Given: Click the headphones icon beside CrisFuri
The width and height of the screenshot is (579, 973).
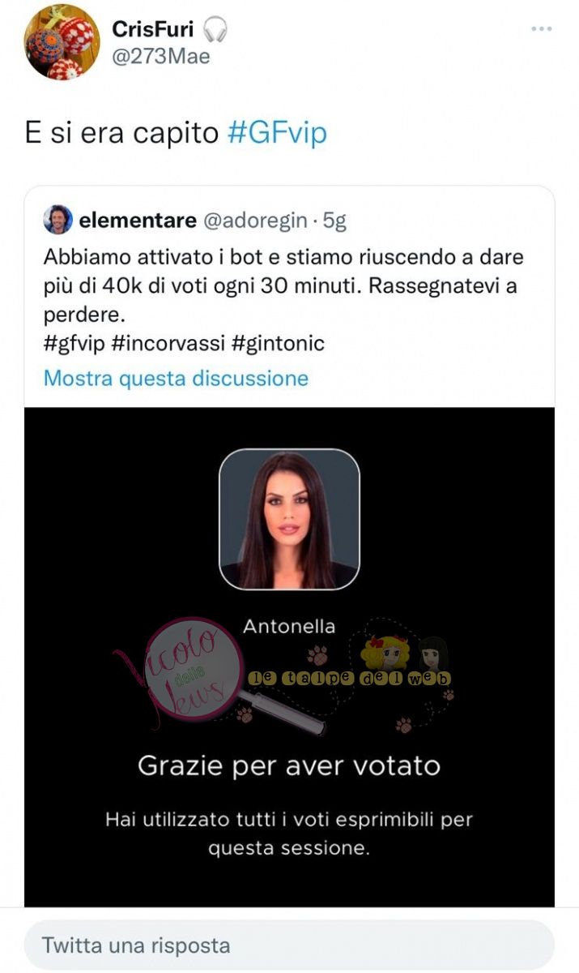Looking at the screenshot, I should pyautogui.click(x=215, y=29).
